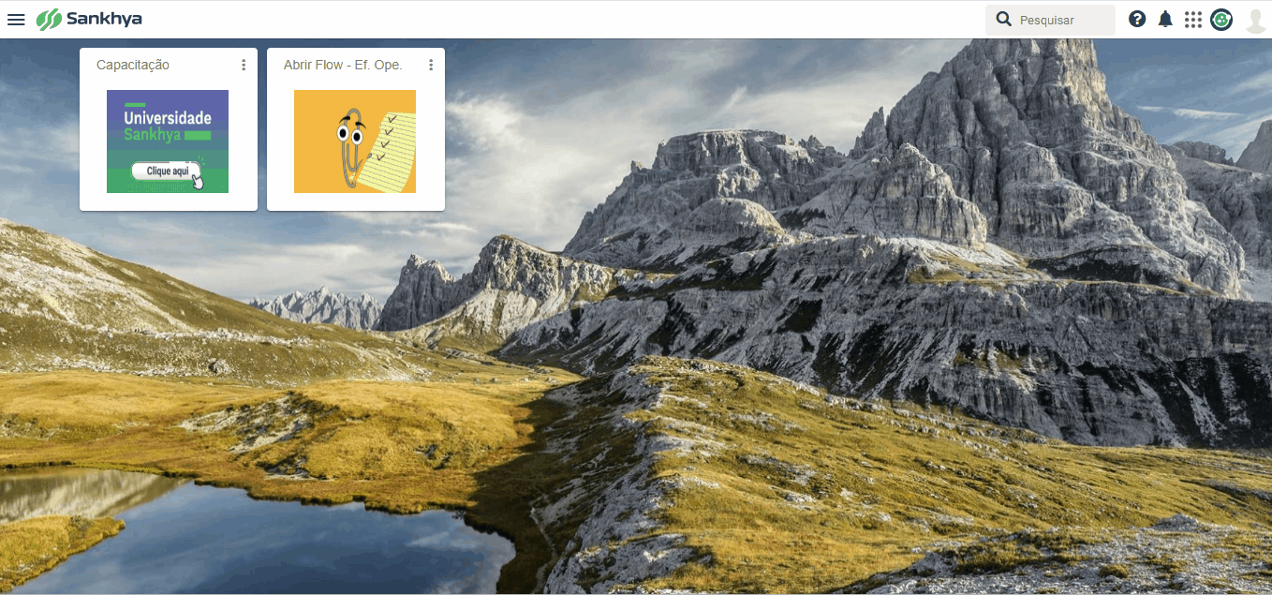Click the green Sankhya leaf logo

(49, 20)
